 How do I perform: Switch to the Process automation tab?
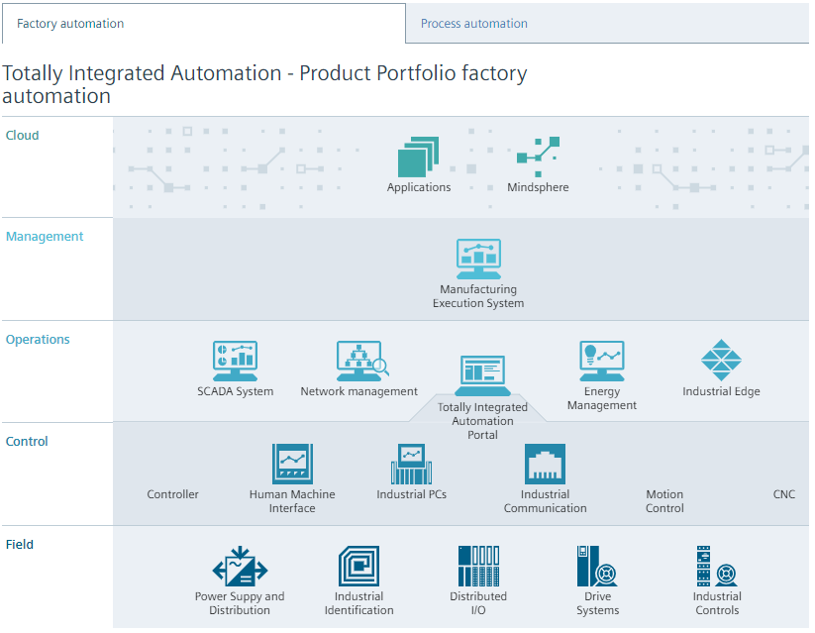click(474, 24)
